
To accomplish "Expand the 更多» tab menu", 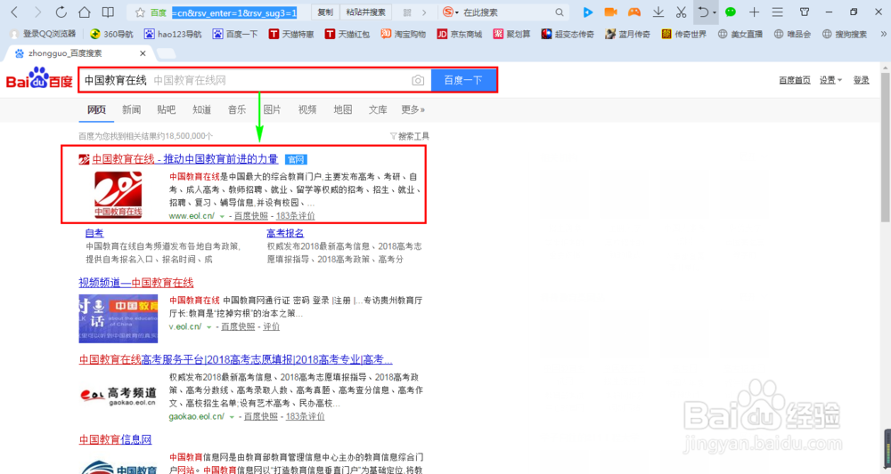I will (413, 109).
